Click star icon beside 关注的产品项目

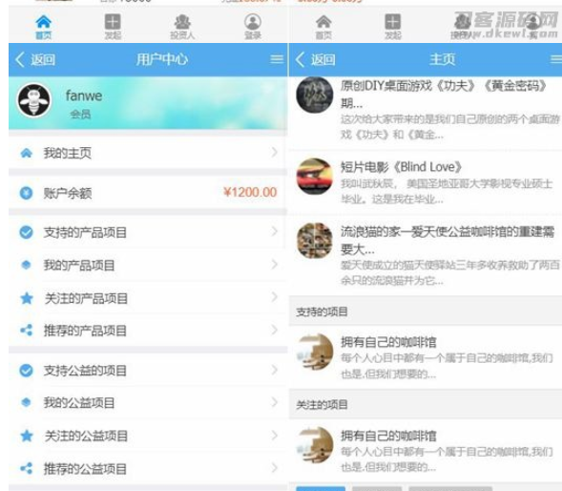pos(27,298)
